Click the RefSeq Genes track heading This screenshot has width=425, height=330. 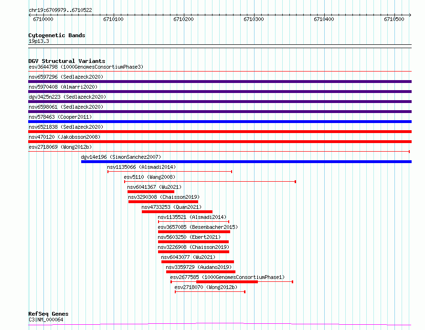48,314
